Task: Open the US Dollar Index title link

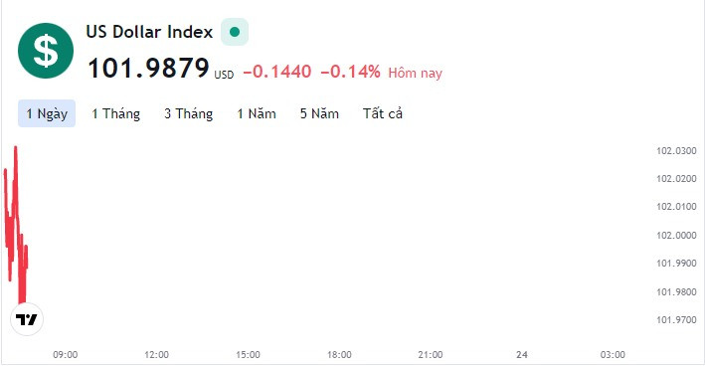Action: click(149, 32)
